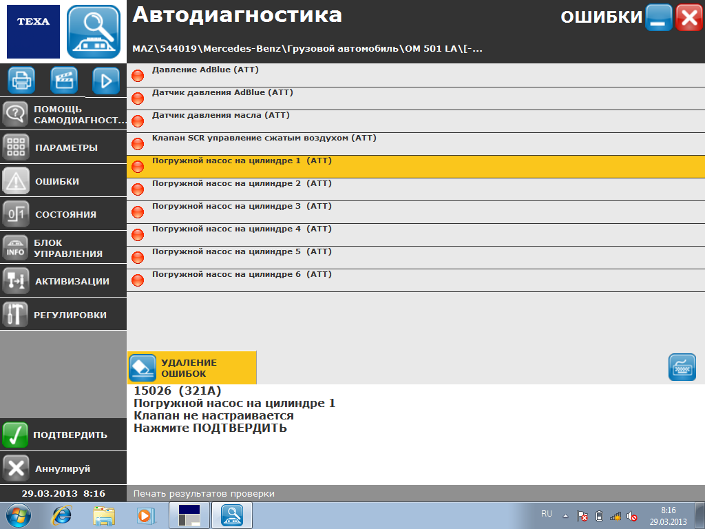Screen dimensions: 705x529
Task: Minimize the Автодиагностика window
Action: 658,17
